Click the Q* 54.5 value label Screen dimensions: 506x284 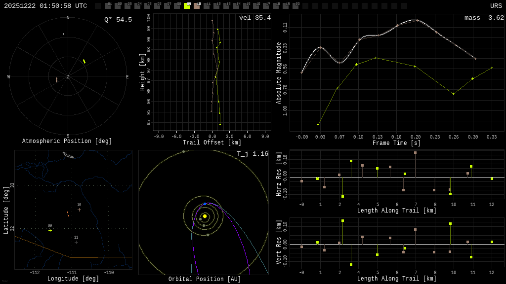118,20
